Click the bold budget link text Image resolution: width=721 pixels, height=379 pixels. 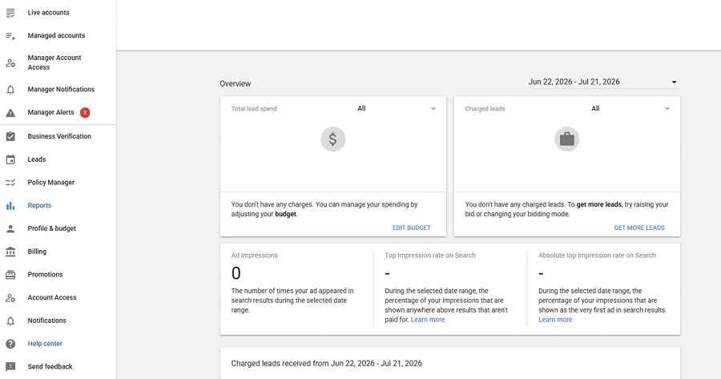(285, 214)
